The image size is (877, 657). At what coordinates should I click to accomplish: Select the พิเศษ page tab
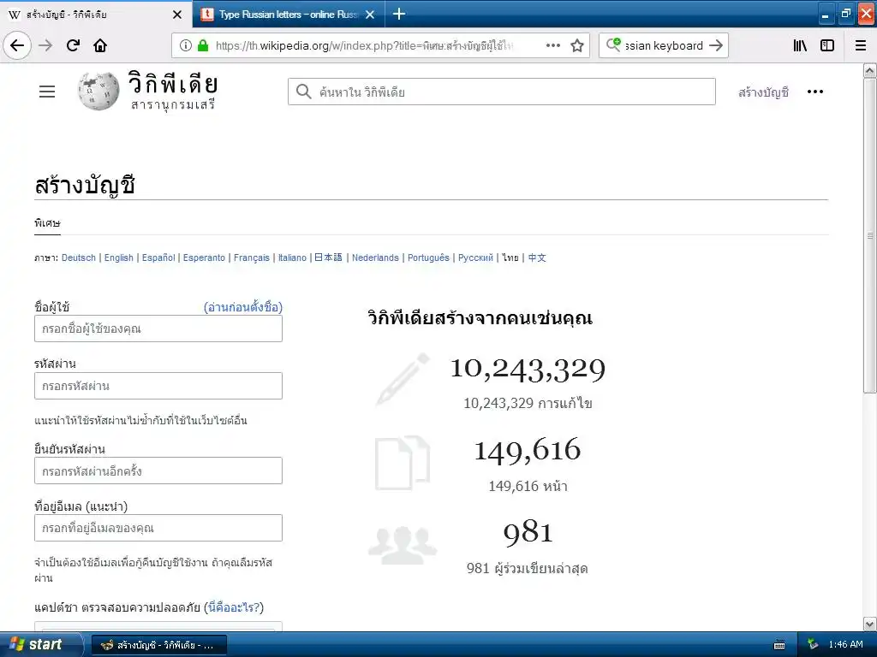pos(47,223)
